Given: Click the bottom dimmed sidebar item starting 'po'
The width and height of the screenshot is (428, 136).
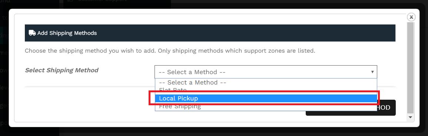Looking at the screenshot, I should click(x=4, y=123).
